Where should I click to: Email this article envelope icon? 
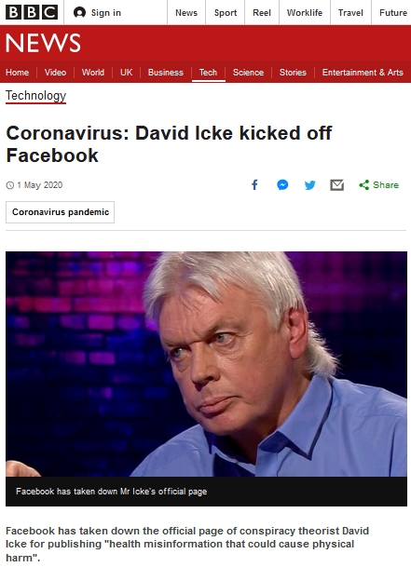tap(336, 185)
